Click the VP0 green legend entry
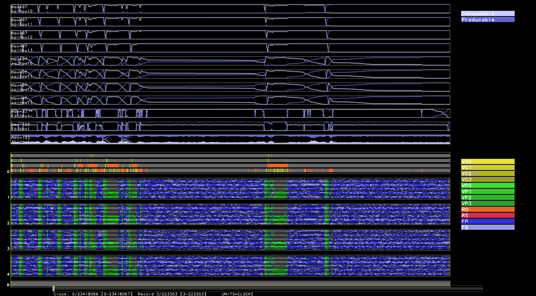 (x=487, y=185)
